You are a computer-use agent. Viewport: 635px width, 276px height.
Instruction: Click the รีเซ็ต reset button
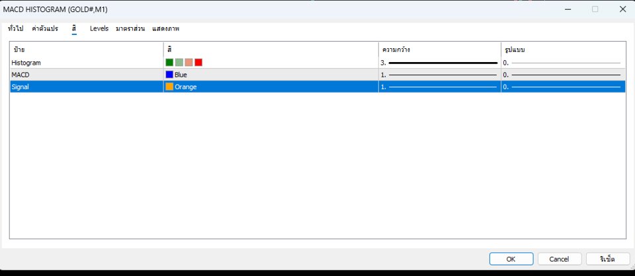click(x=607, y=259)
